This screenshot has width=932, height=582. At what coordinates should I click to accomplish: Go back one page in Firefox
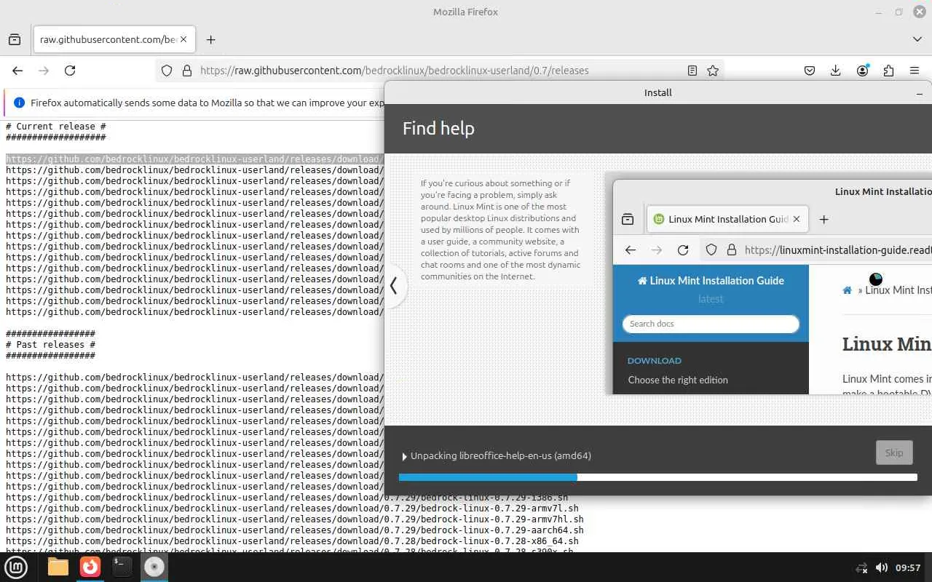pos(17,71)
